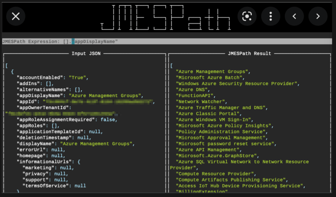Click "appDisplayName" key in Input JSON

41,96
